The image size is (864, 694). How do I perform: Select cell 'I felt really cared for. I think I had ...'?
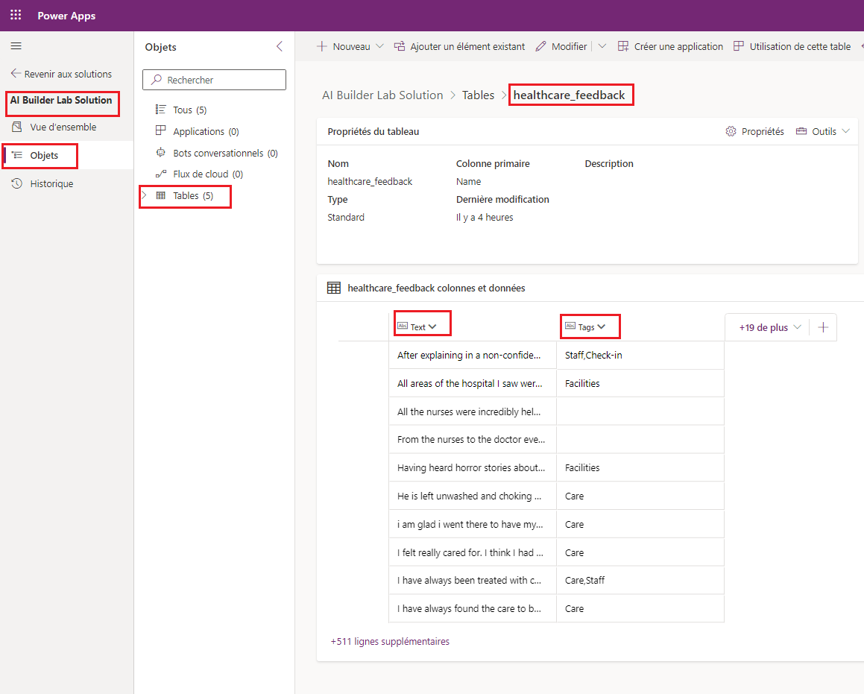tap(472, 552)
